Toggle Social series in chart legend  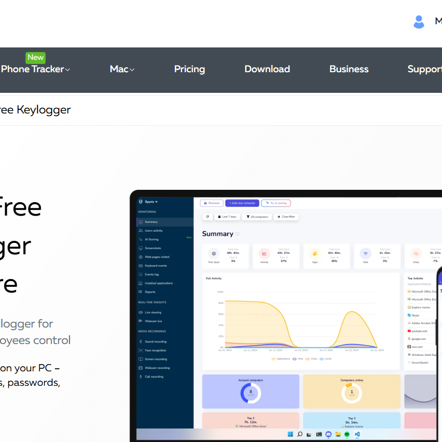pyautogui.click(x=325, y=359)
